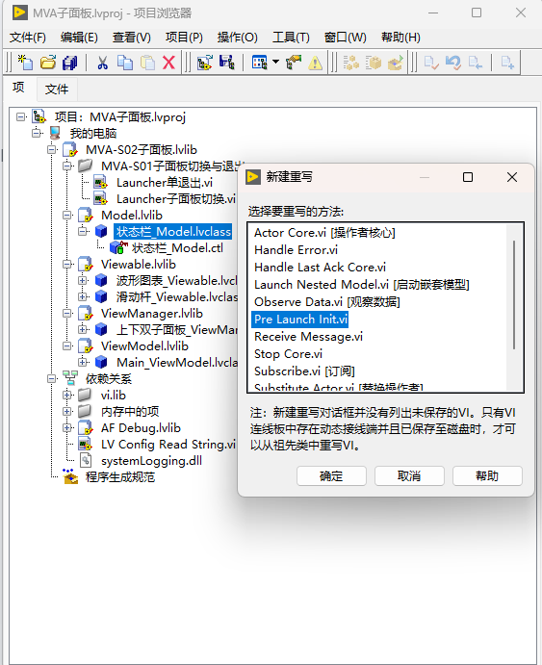Viewport: 542px width, 665px height.
Task: Click the Copy toolbar icon
Action: point(125,63)
